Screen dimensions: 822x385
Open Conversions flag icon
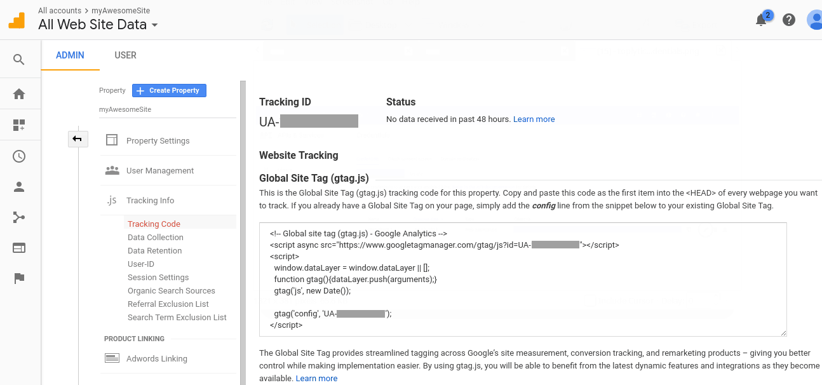[x=19, y=278]
